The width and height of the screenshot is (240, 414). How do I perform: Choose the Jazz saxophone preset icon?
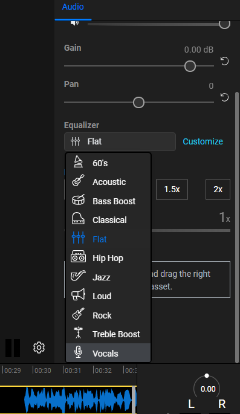[78, 276]
